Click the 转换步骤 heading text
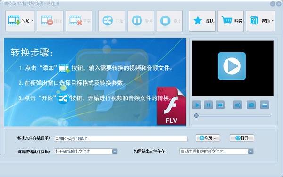This screenshot has width=283, height=177. pyautogui.click(x=32, y=53)
